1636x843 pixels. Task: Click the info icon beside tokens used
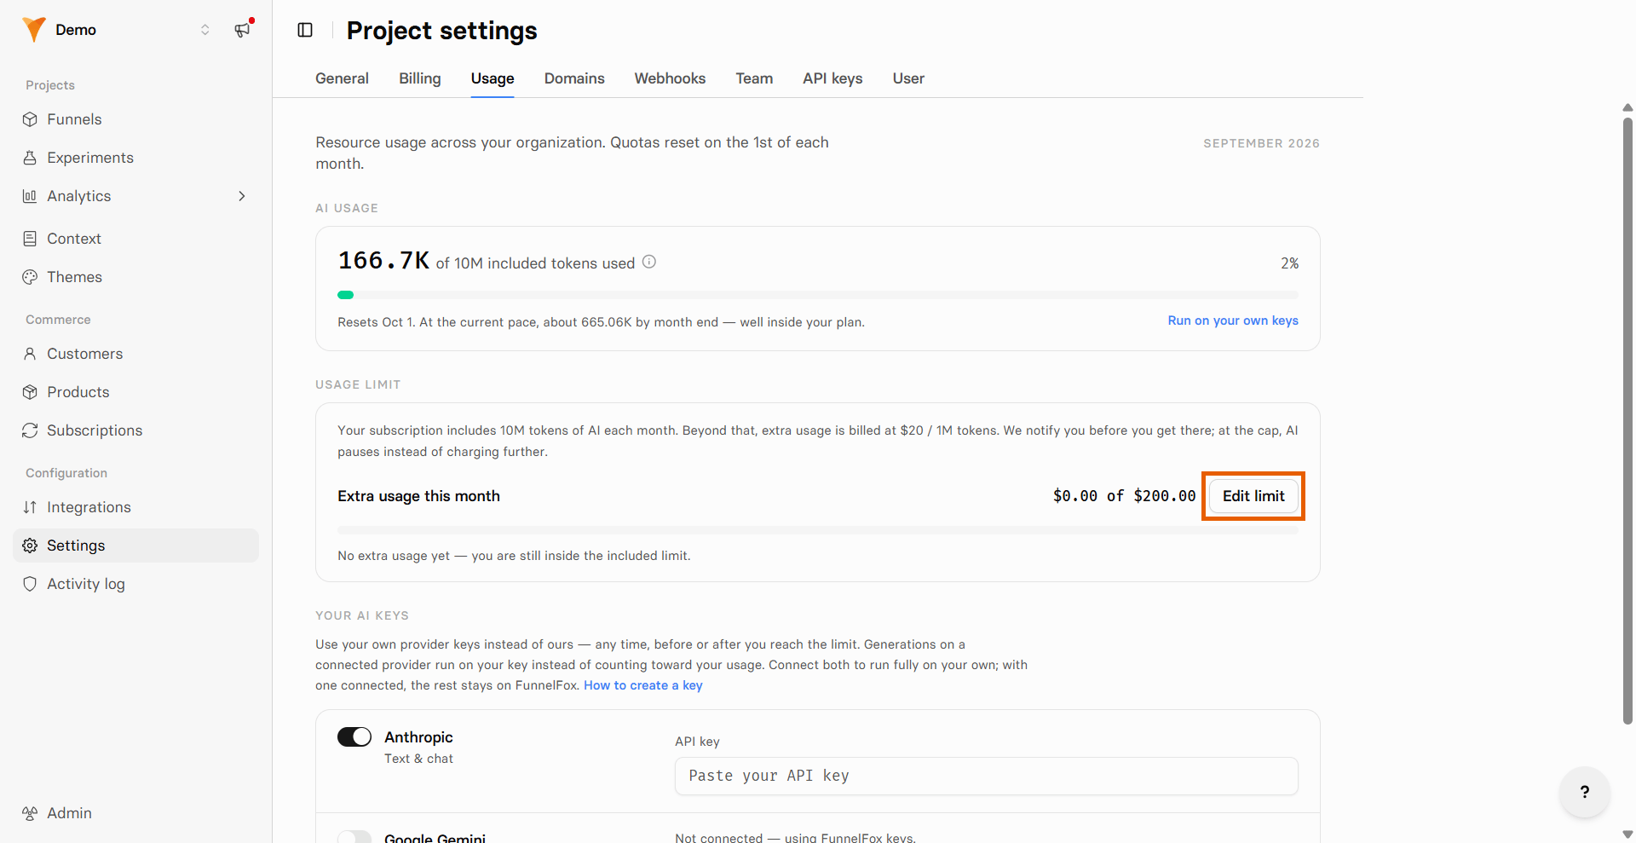point(649,262)
